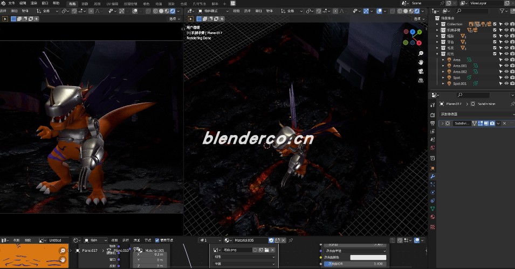Click outliner filter funnel icon
The width and height of the screenshot is (515, 269).
click(x=502, y=11)
